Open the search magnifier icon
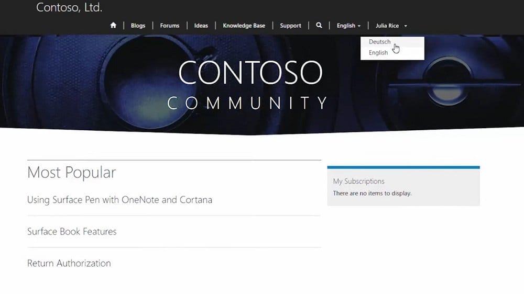Image resolution: width=524 pixels, height=294 pixels. [319, 25]
